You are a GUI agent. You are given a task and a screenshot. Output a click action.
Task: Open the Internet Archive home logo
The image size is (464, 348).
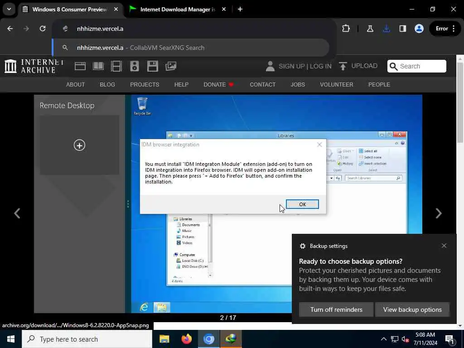(x=34, y=66)
